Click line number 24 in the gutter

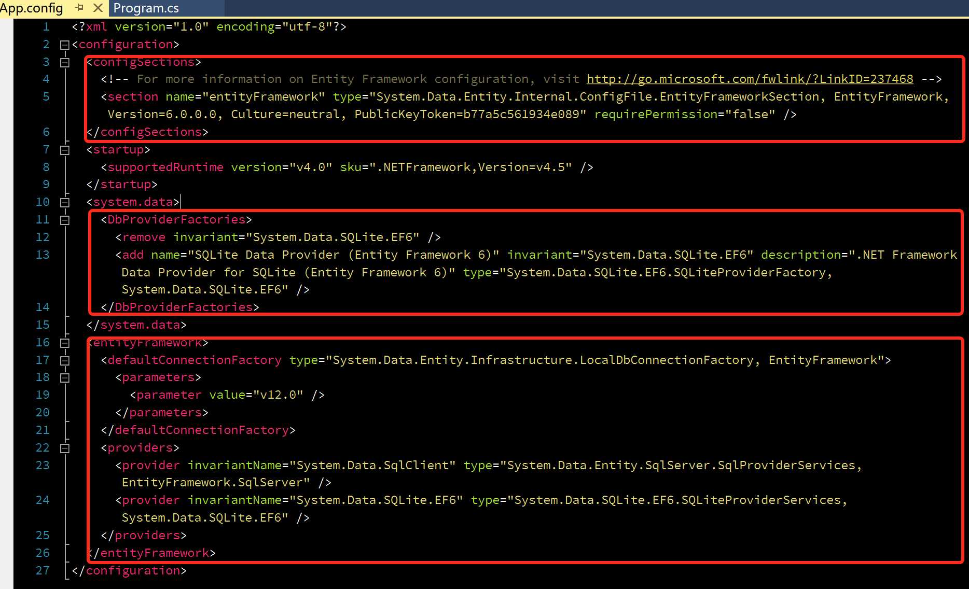[43, 500]
